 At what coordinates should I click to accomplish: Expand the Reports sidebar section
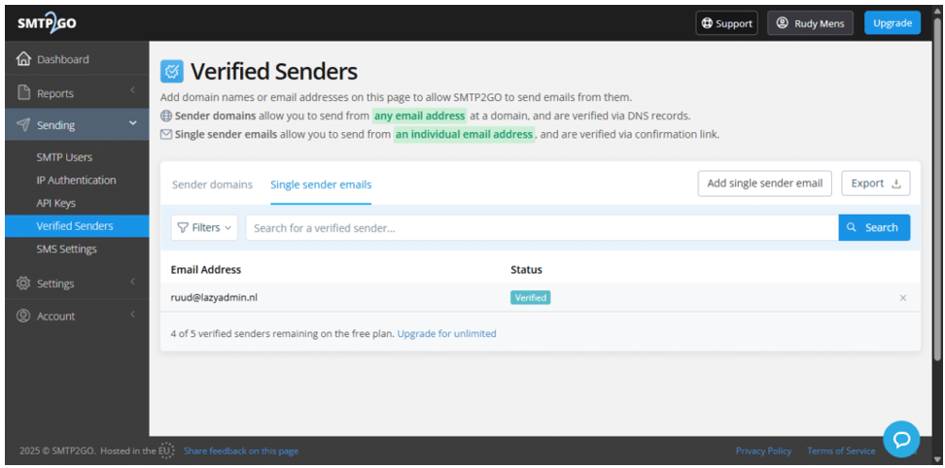[77, 92]
